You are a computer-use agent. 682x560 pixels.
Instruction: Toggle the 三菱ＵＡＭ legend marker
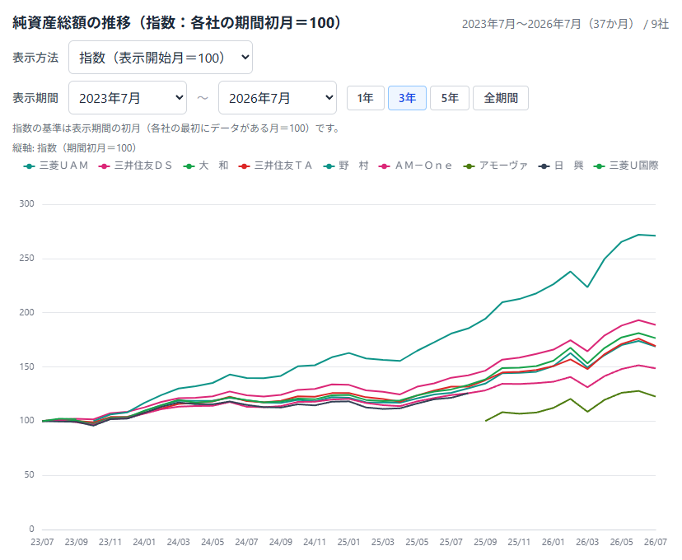pos(29,166)
